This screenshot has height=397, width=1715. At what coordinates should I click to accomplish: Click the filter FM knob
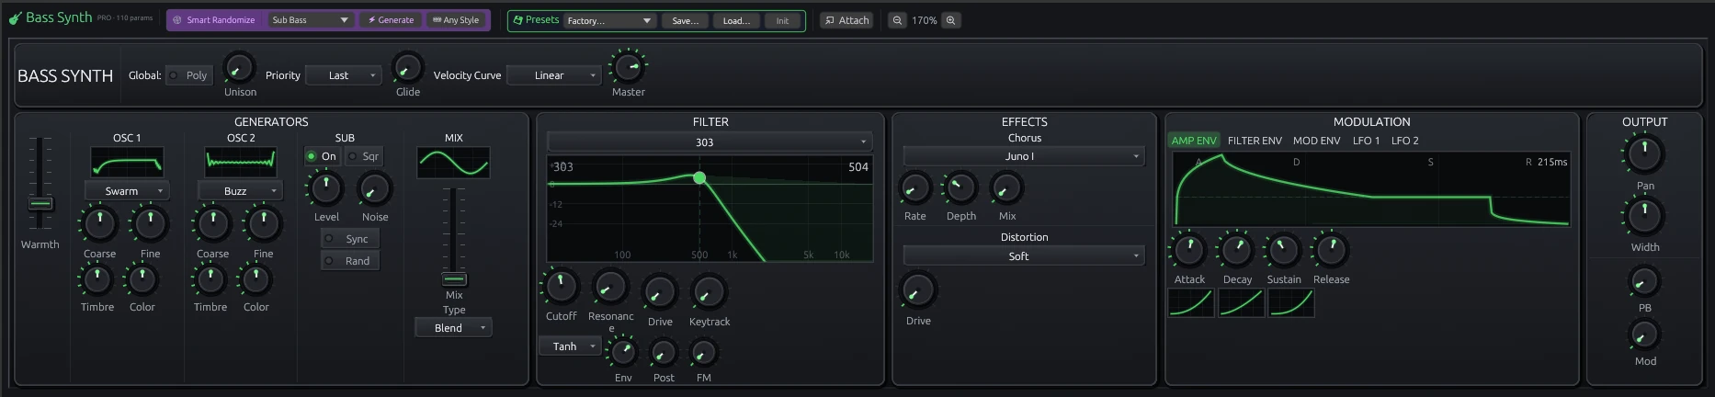click(x=703, y=353)
